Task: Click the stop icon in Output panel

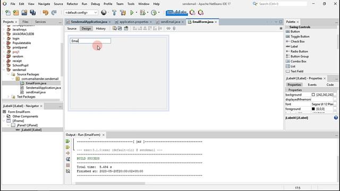Action: pos(68,165)
